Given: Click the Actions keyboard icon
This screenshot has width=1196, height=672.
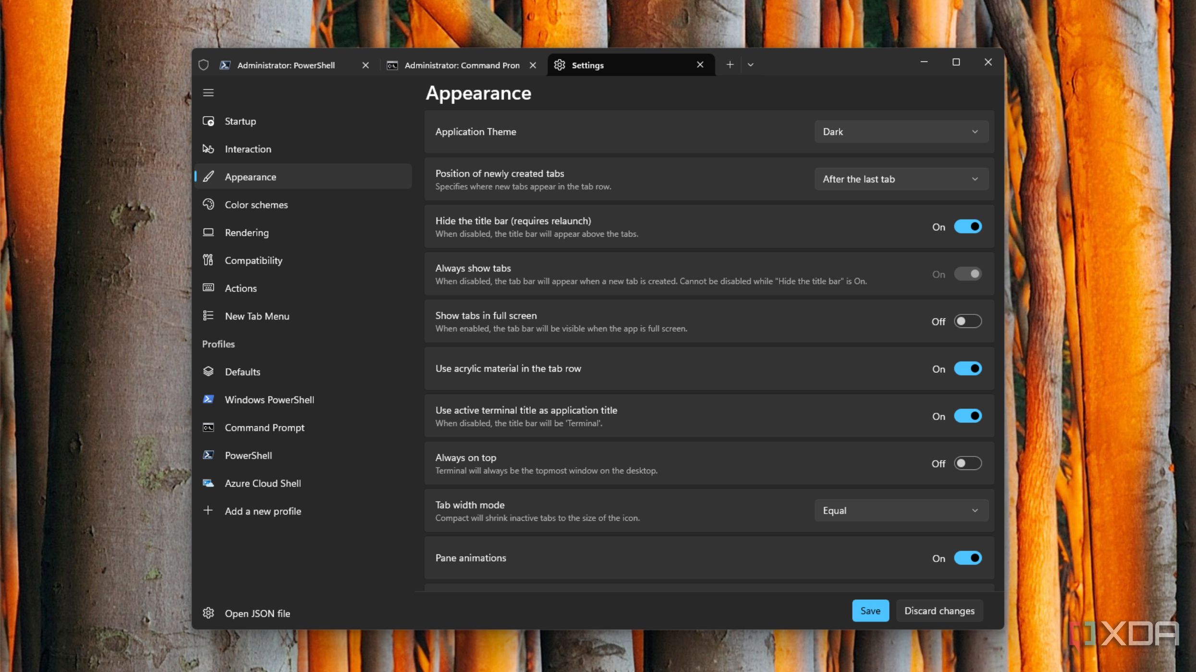Looking at the screenshot, I should tap(208, 288).
